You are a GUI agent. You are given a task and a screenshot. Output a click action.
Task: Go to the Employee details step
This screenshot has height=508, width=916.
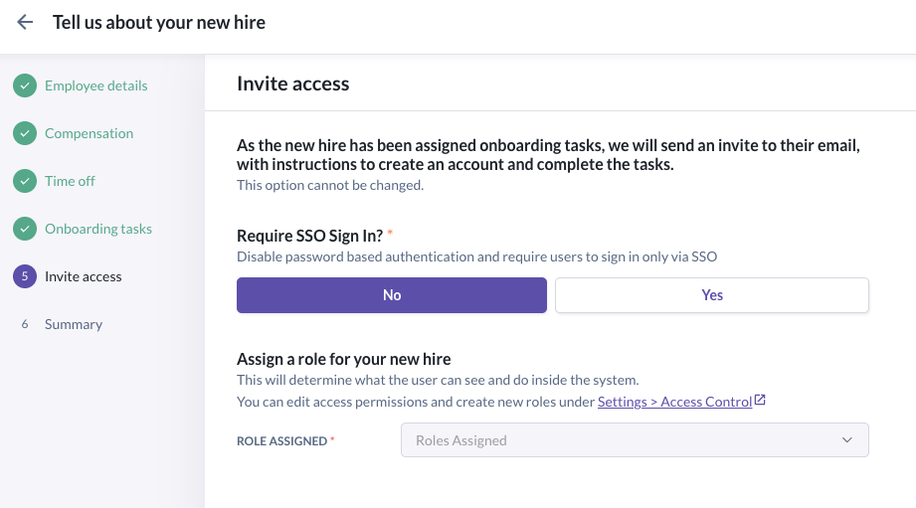(x=95, y=85)
